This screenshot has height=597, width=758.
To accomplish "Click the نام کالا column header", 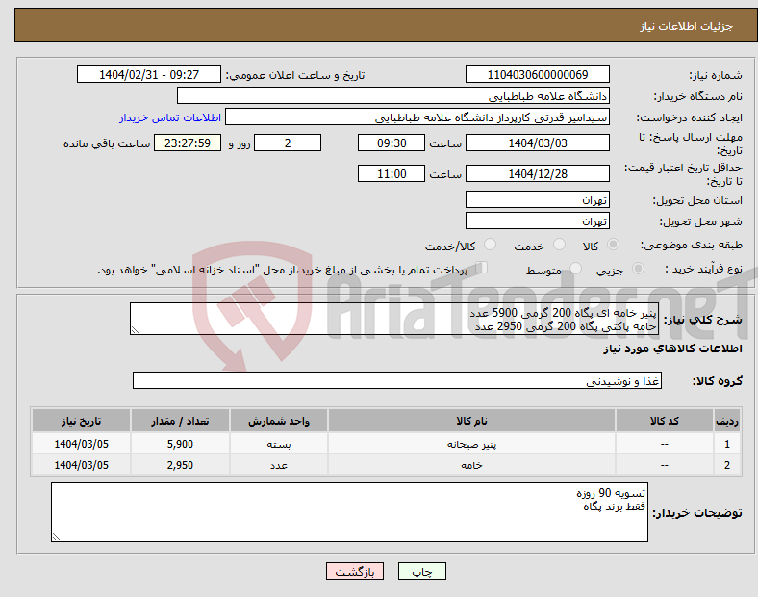I will tap(471, 421).
